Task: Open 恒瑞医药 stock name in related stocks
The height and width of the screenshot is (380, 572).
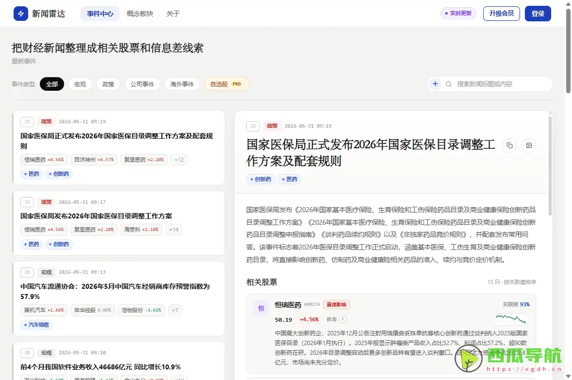Action: [288, 305]
